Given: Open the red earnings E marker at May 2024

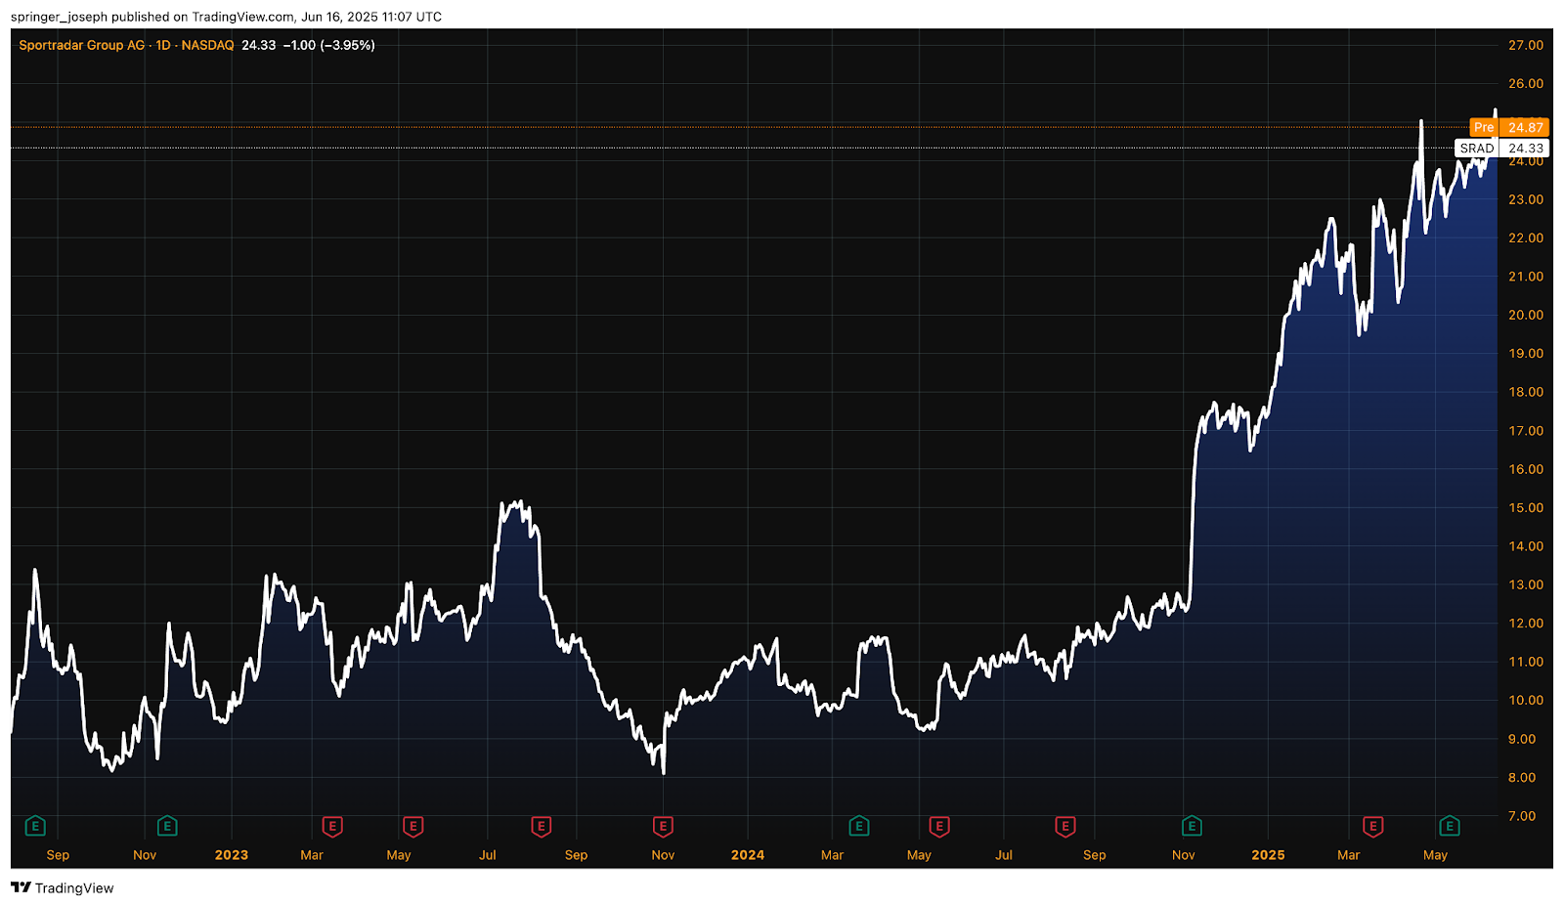Looking at the screenshot, I should 939,827.
